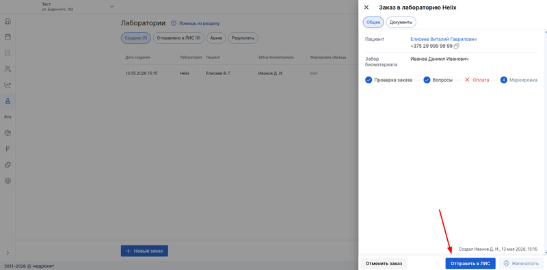The image size is (547, 270).
Task: Click the Нет marking cell
Action: click(x=314, y=74)
